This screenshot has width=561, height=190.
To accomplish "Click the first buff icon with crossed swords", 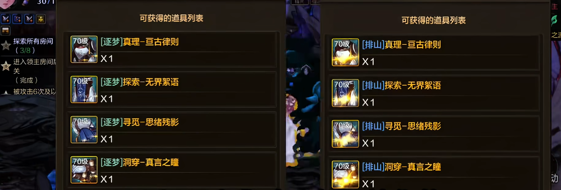I will [x=6, y=19].
